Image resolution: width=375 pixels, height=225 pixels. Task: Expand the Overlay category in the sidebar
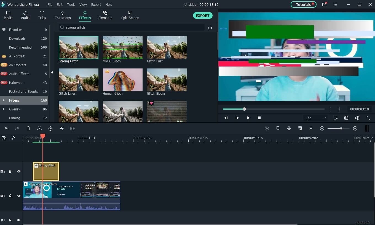[4, 109]
